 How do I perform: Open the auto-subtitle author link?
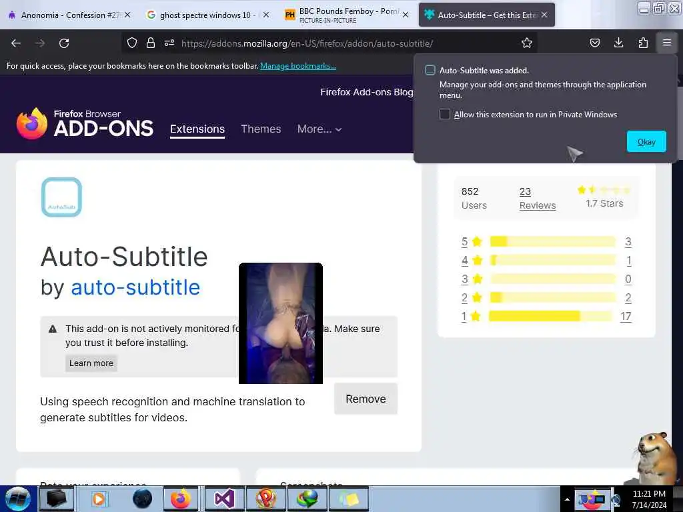coord(135,287)
